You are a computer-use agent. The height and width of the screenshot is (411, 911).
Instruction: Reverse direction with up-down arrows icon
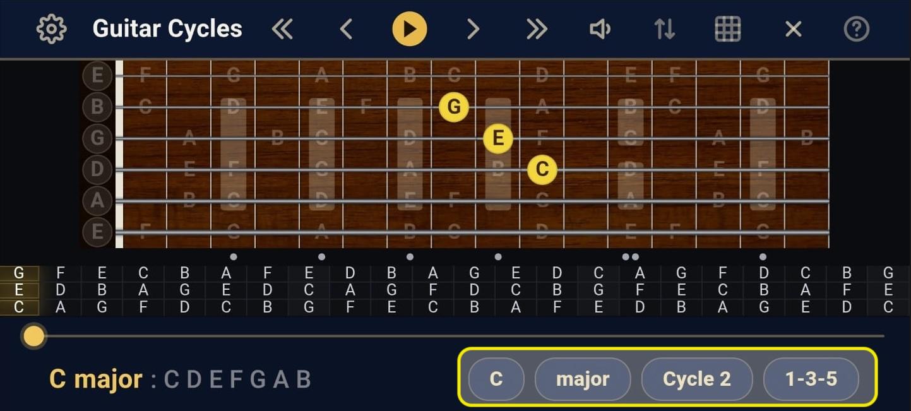[x=664, y=29]
